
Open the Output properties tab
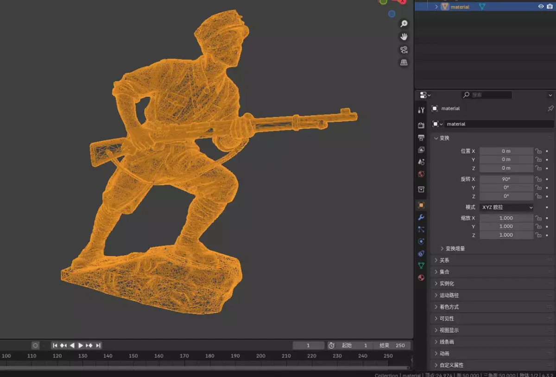click(421, 138)
